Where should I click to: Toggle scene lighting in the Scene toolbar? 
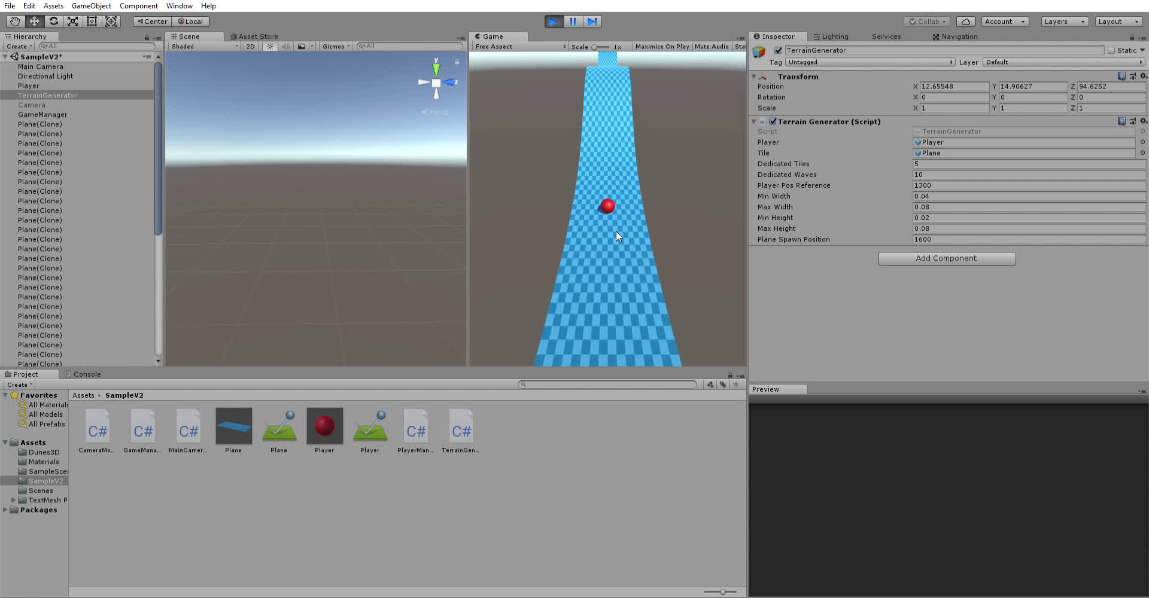pos(270,46)
